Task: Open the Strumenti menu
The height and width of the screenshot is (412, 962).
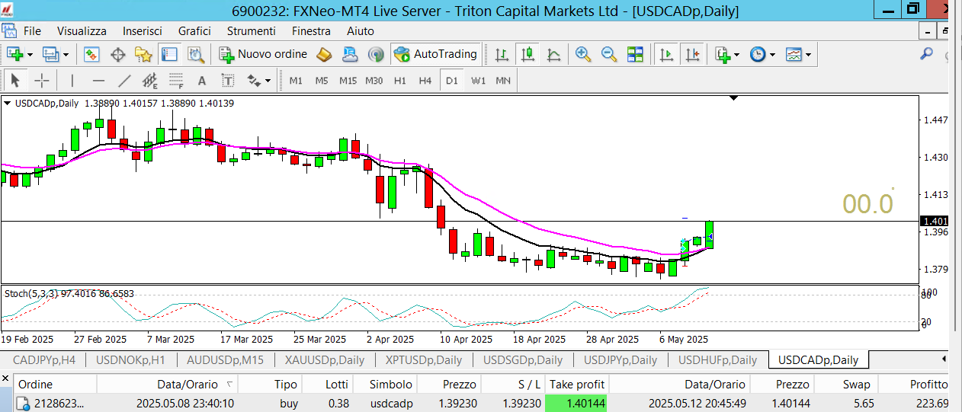Action: coord(252,31)
